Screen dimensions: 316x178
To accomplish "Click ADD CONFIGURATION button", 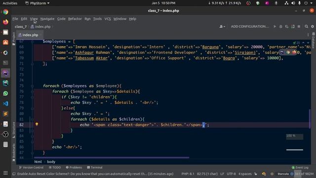I will click(250, 26).
